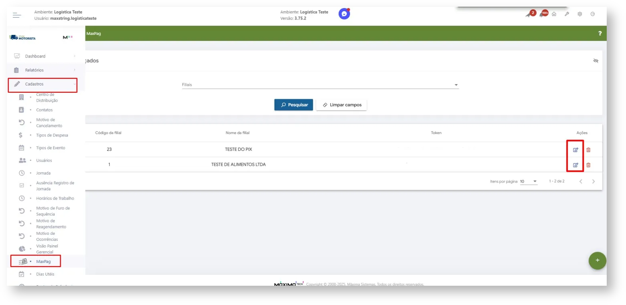This screenshot has width=626, height=305.
Task: Open Motivo de Reagendamento menu item
Action: pos(51,224)
